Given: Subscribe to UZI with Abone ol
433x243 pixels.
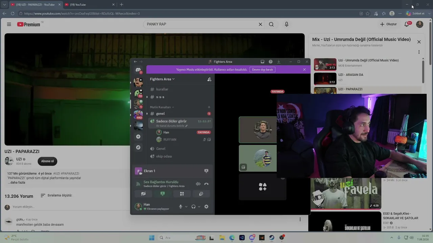Looking at the screenshot, I should point(47,161).
